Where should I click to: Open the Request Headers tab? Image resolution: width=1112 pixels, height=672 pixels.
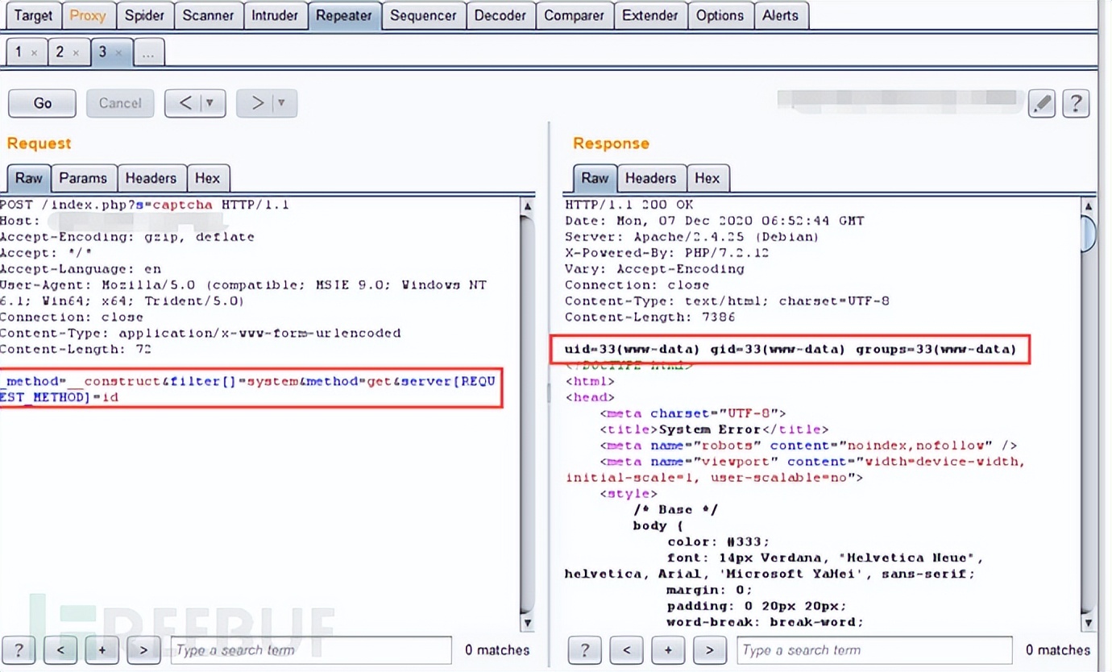(151, 178)
